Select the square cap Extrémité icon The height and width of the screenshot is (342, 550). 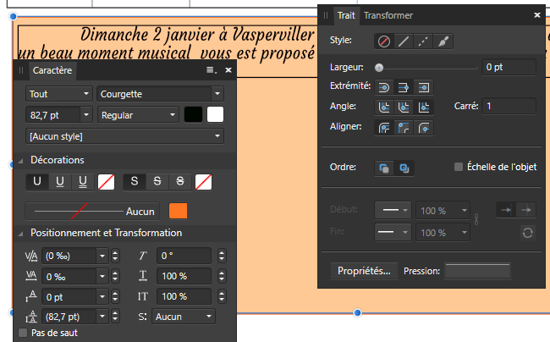pos(423,87)
